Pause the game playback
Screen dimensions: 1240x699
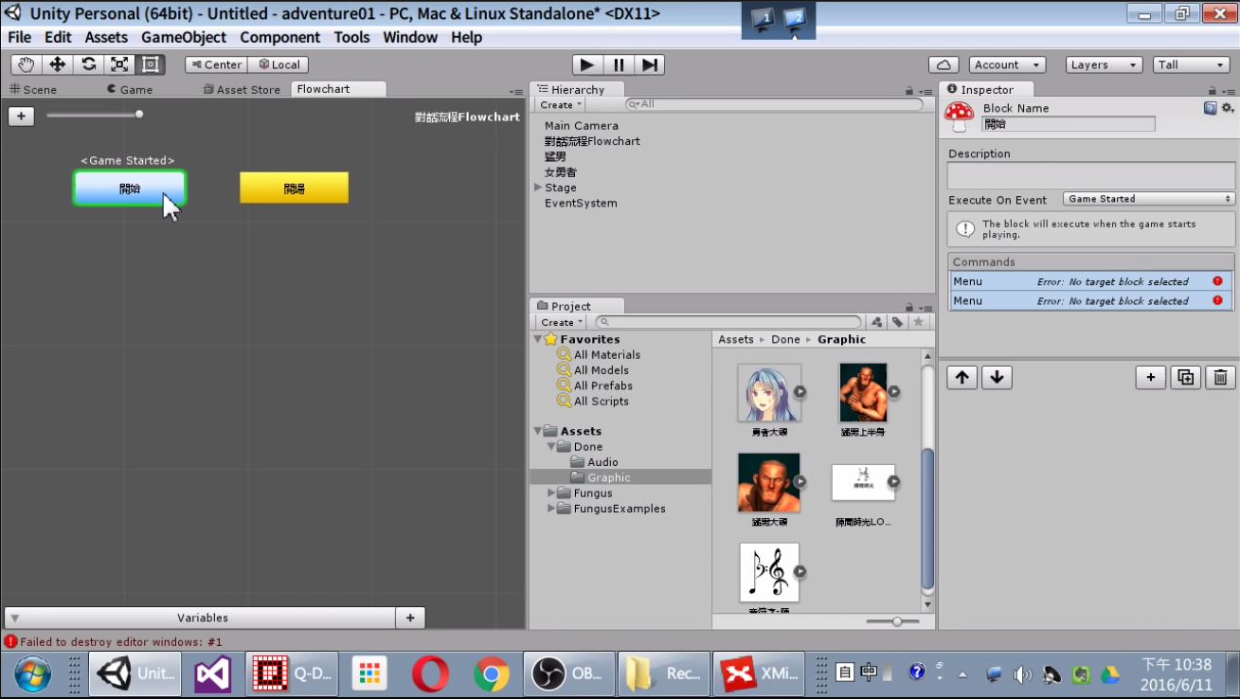[619, 64]
